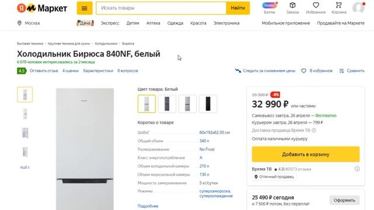The image size is (374, 210).
Task: Expand more photos via the 'ещё 3' link
Action: pos(25,167)
